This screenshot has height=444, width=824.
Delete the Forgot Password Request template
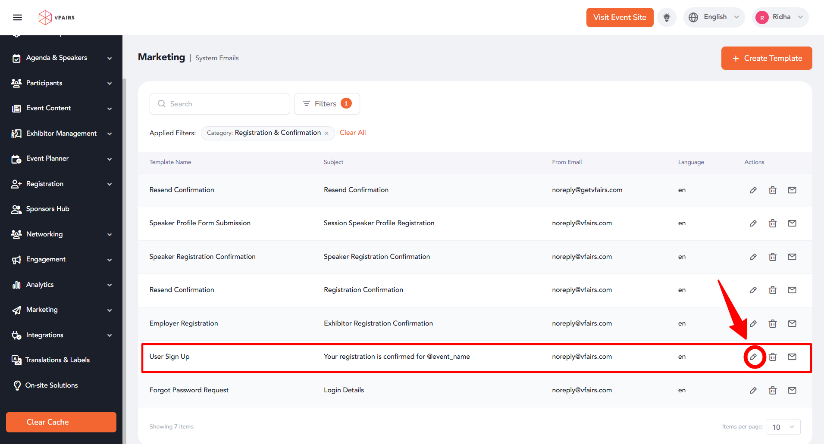click(x=772, y=390)
